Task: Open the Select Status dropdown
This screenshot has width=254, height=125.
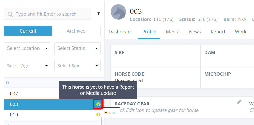Action: click(x=77, y=48)
